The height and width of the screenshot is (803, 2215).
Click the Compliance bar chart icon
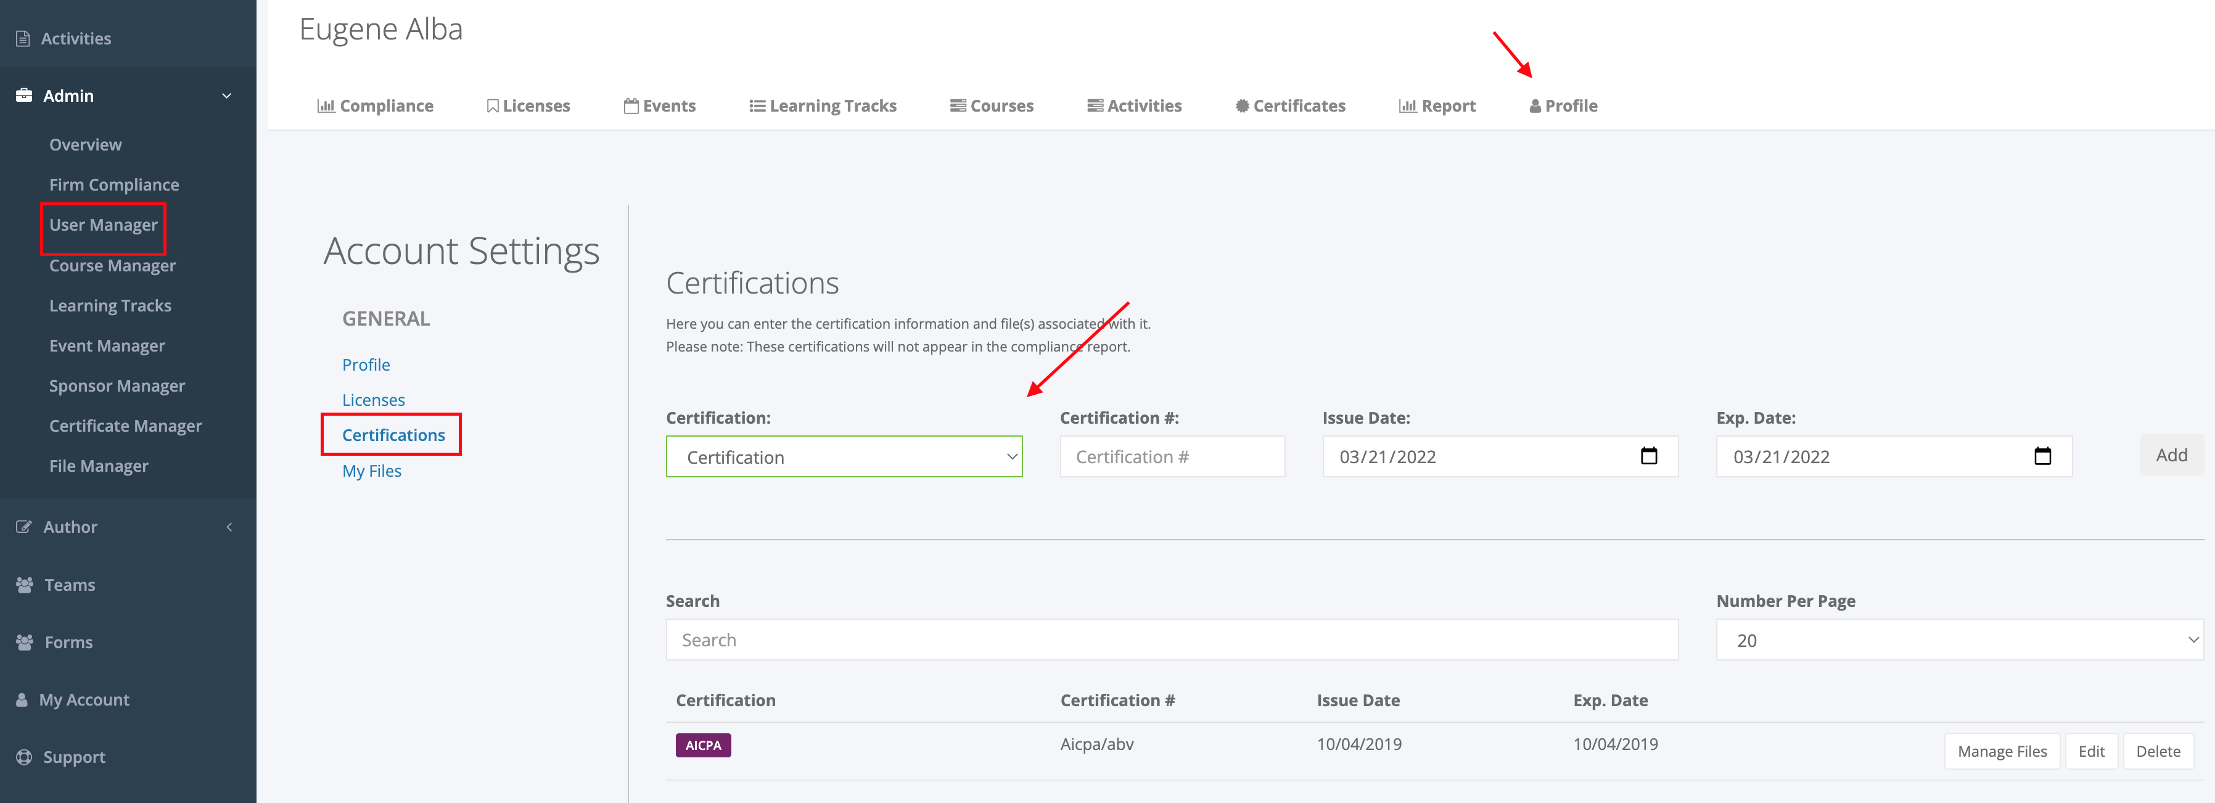coord(326,105)
